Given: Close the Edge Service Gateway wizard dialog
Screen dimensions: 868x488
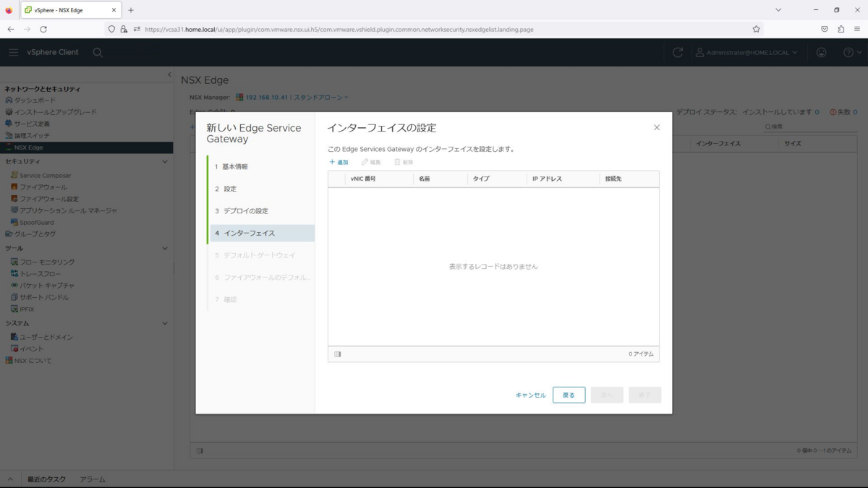Looking at the screenshot, I should coord(657,127).
